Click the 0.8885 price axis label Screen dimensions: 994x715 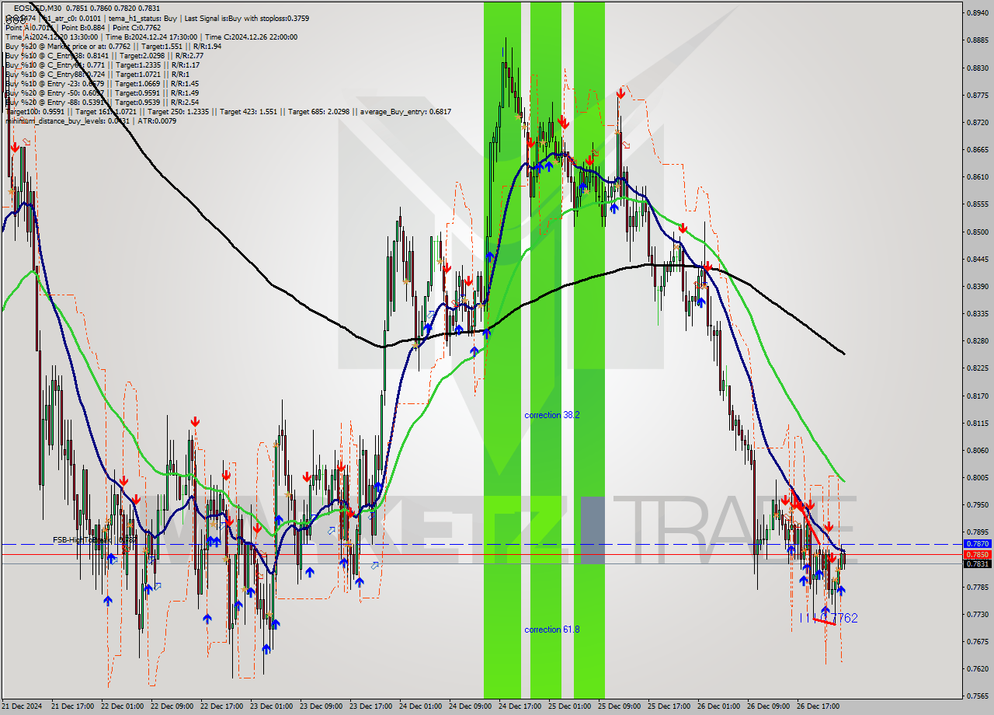click(x=977, y=40)
